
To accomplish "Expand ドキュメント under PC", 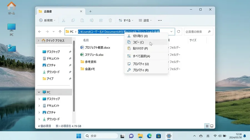I will [39, 106].
